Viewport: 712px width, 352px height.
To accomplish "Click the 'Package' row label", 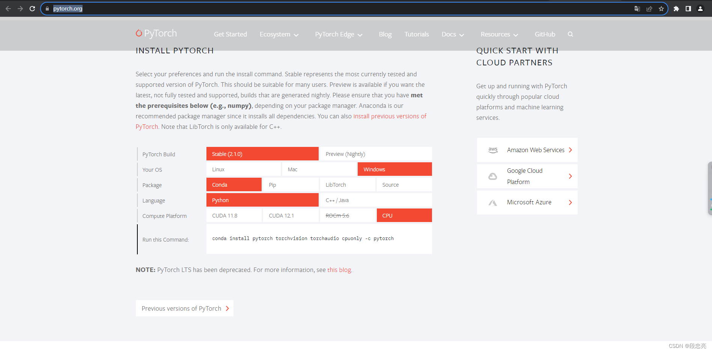I will click(152, 185).
